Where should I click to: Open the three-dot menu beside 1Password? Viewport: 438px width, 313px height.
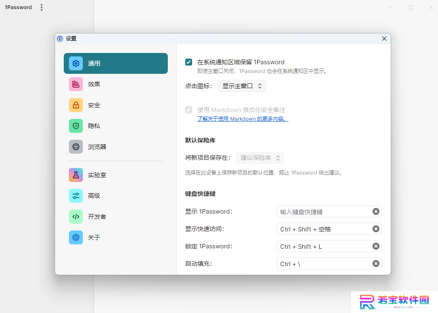point(42,7)
